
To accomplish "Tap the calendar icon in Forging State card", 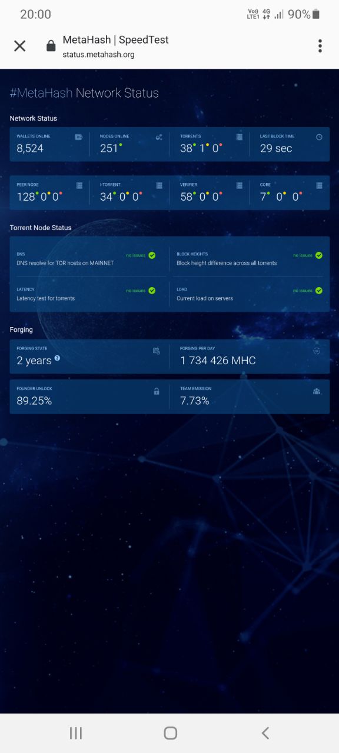I will click(x=157, y=351).
